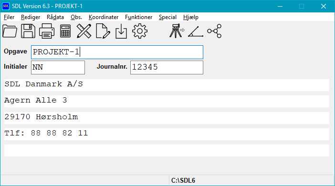Click the C:\SDL6 path in status bar
The width and height of the screenshot is (335, 186).
[183, 180]
